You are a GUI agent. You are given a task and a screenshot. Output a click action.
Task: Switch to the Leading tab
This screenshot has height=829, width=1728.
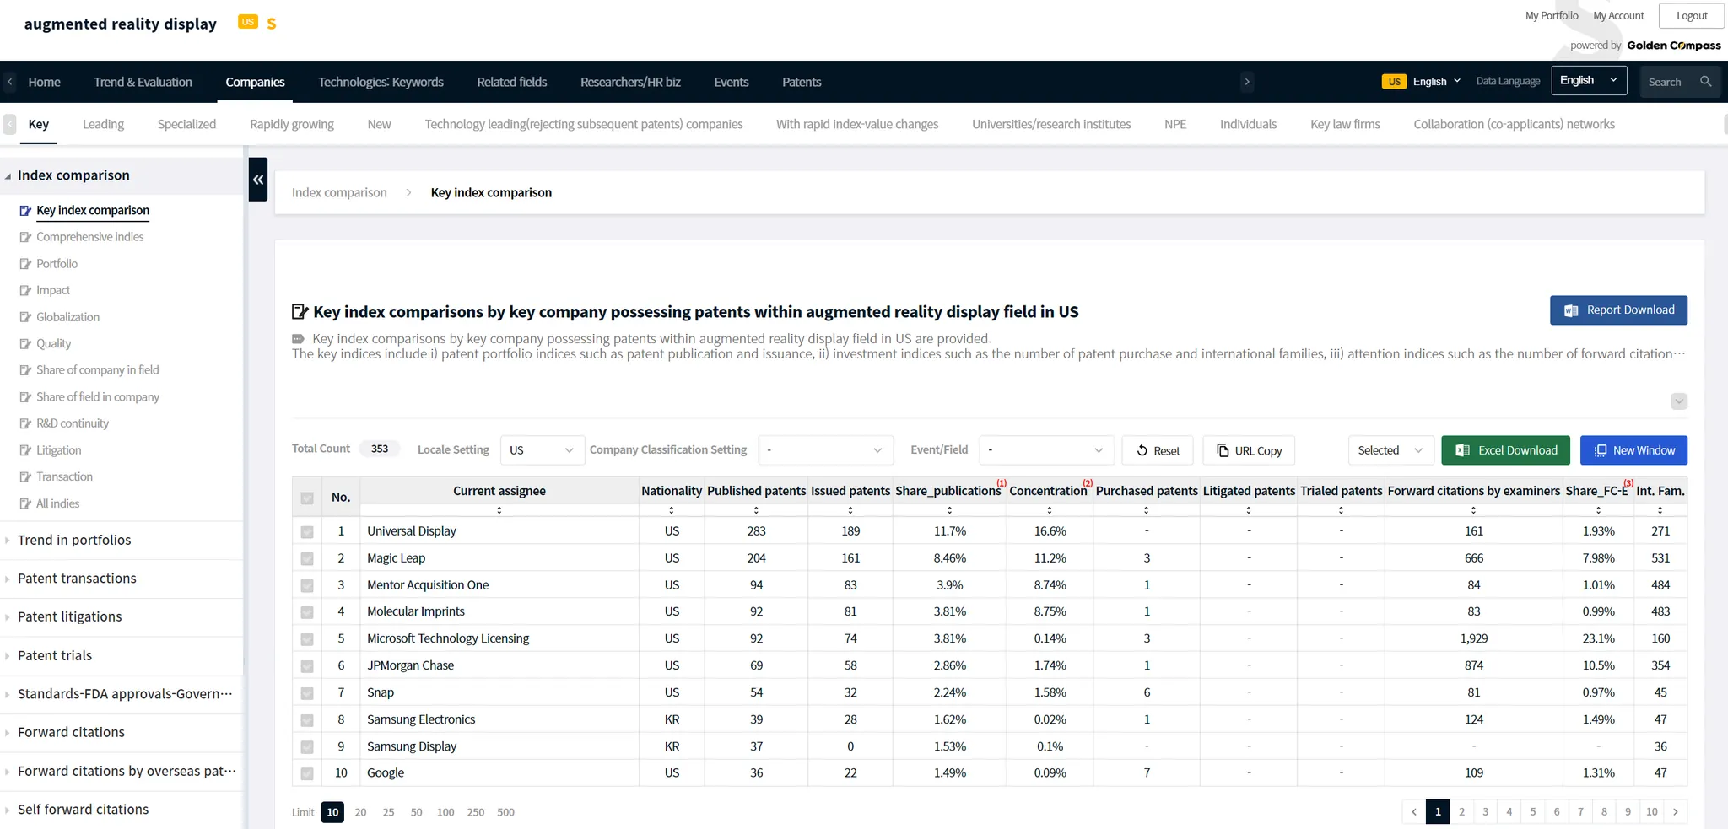coord(103,124)
